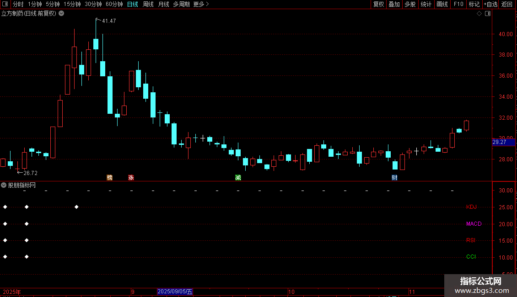
Task: Click the 财 event marker icon
Action: [394, 177]
